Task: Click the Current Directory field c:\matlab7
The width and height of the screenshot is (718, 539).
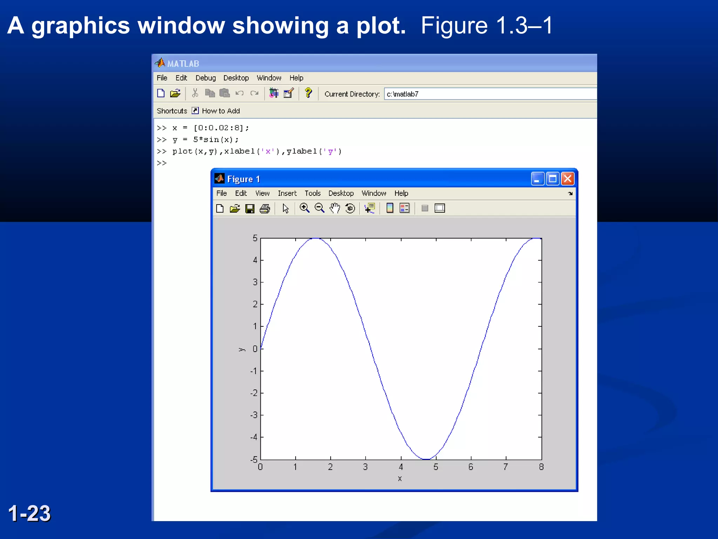Action: coord(490,94)
